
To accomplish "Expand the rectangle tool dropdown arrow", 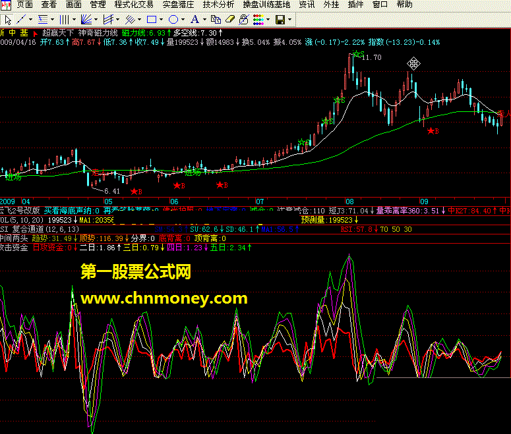I will (162, 20).
